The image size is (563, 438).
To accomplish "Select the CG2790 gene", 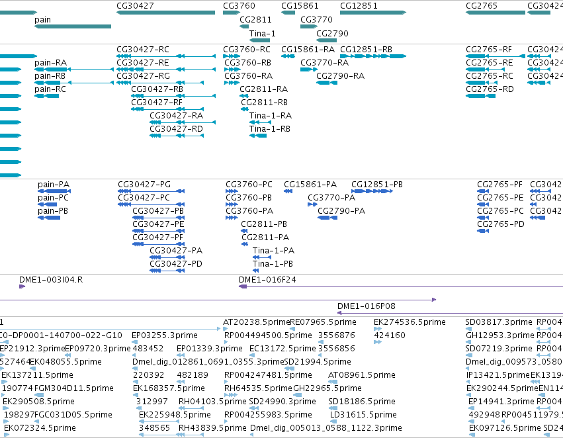I will click(x=326, y=40).
